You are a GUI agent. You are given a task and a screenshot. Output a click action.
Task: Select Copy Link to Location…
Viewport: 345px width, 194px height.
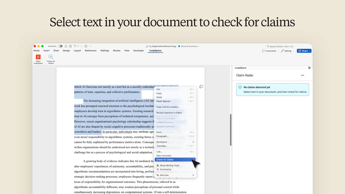point(175,107)
